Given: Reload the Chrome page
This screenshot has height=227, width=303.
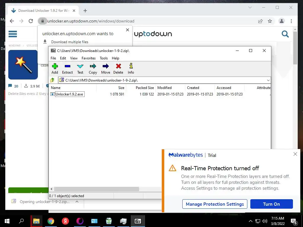Looking at the screenshot, I should 31,21.
